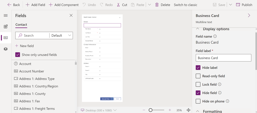Viewport: 257px width, 113px height.
Task: Click the info icon beside Hide field
Action: click(220, 93)
